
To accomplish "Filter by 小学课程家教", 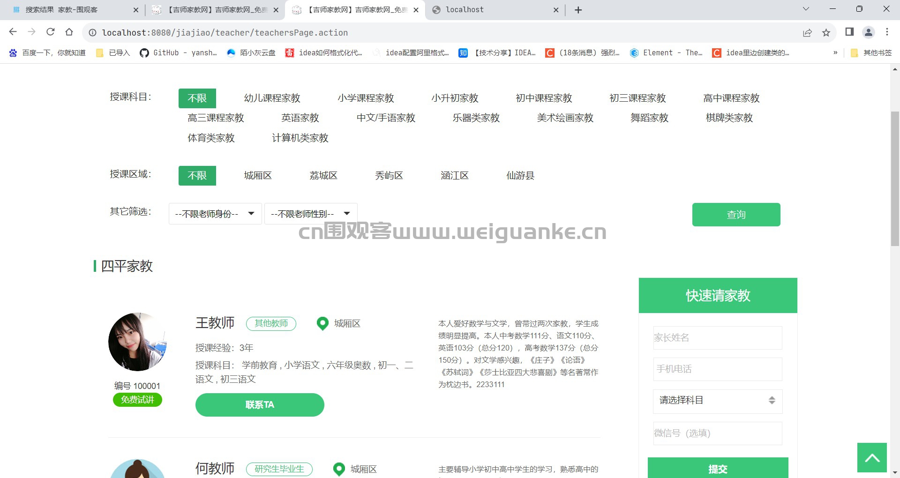I will tap(366, 98).
